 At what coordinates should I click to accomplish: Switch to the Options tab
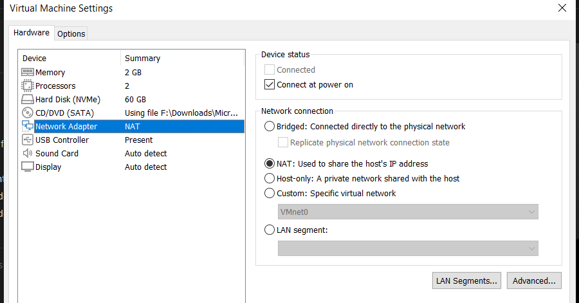click(x=71, y=34)
